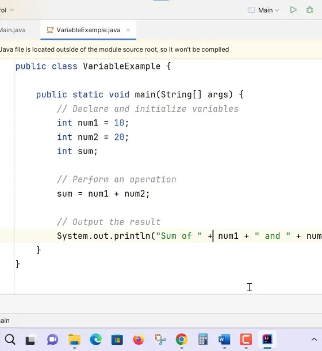Show hidden system tray icons chevron

pyautogui.click(x=314, y=339)
